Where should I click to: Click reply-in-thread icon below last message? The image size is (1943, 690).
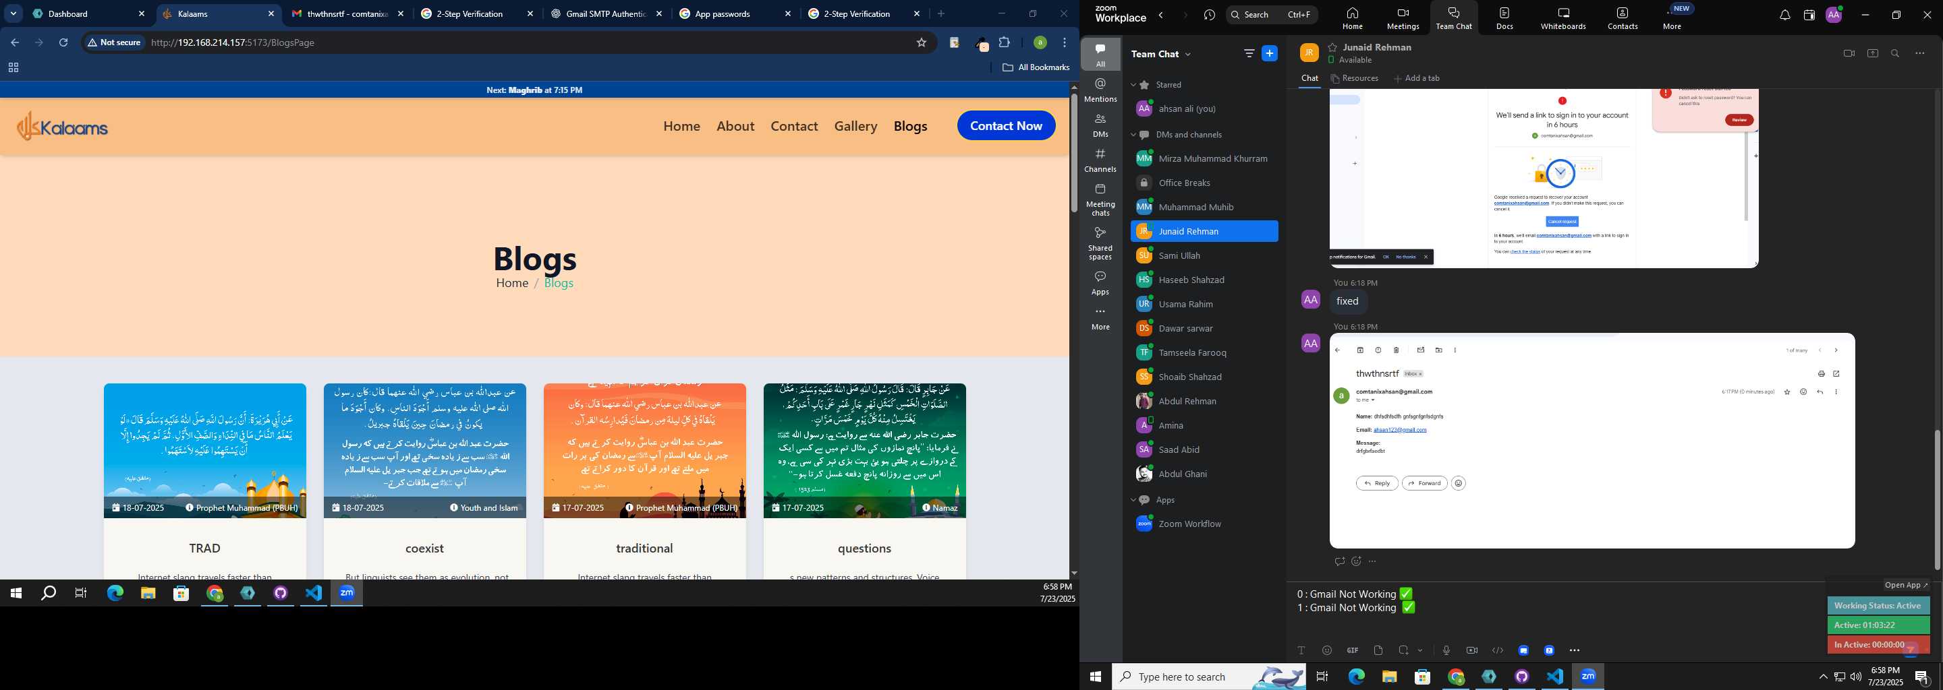tap(1339, 561)
